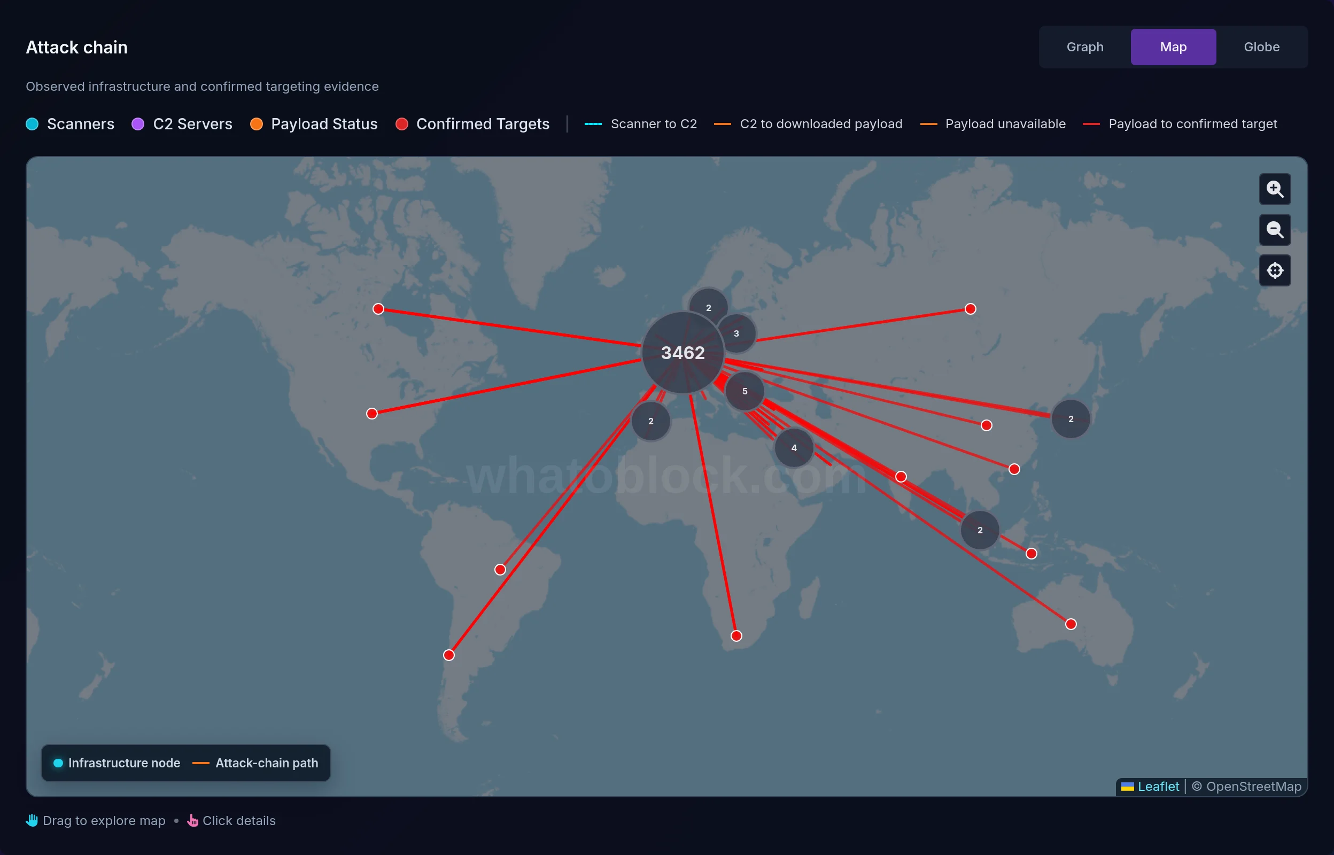Open the Globe view tab
The image size is (1334, 855).
pos(1261,47)
